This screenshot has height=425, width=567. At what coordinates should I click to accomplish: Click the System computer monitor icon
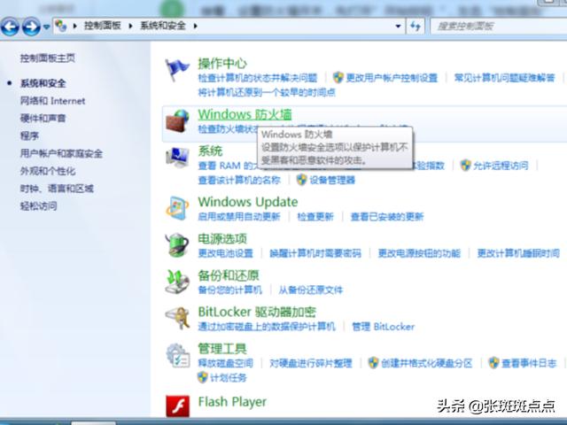[x=177, y=158]
